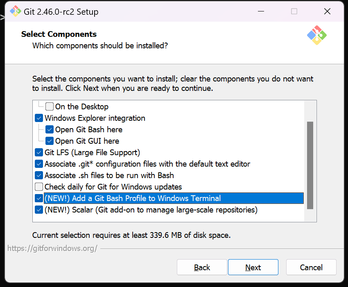The width and height of the screenshot is (348, 287).
Task: Select the Scalar add-on list row text
Action: coord(151,210)
